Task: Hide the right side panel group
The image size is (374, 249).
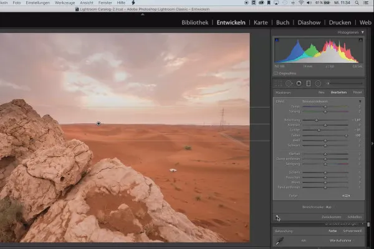Action: [372, 143]
